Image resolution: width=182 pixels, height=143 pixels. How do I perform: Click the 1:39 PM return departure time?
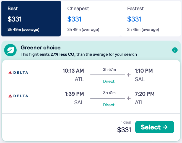point(74,94)
